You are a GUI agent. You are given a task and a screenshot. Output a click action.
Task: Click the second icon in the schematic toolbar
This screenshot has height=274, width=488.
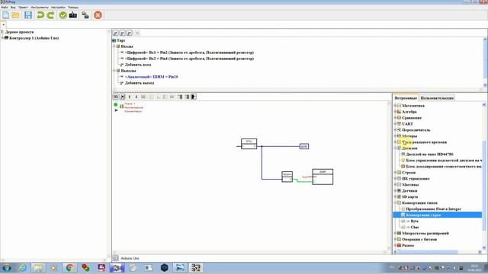pyautogui.click(x=122, y=97)
